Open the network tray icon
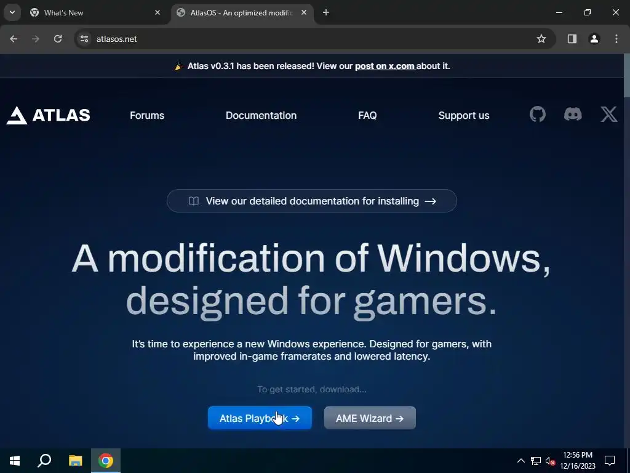 click(x=536, y=461)
